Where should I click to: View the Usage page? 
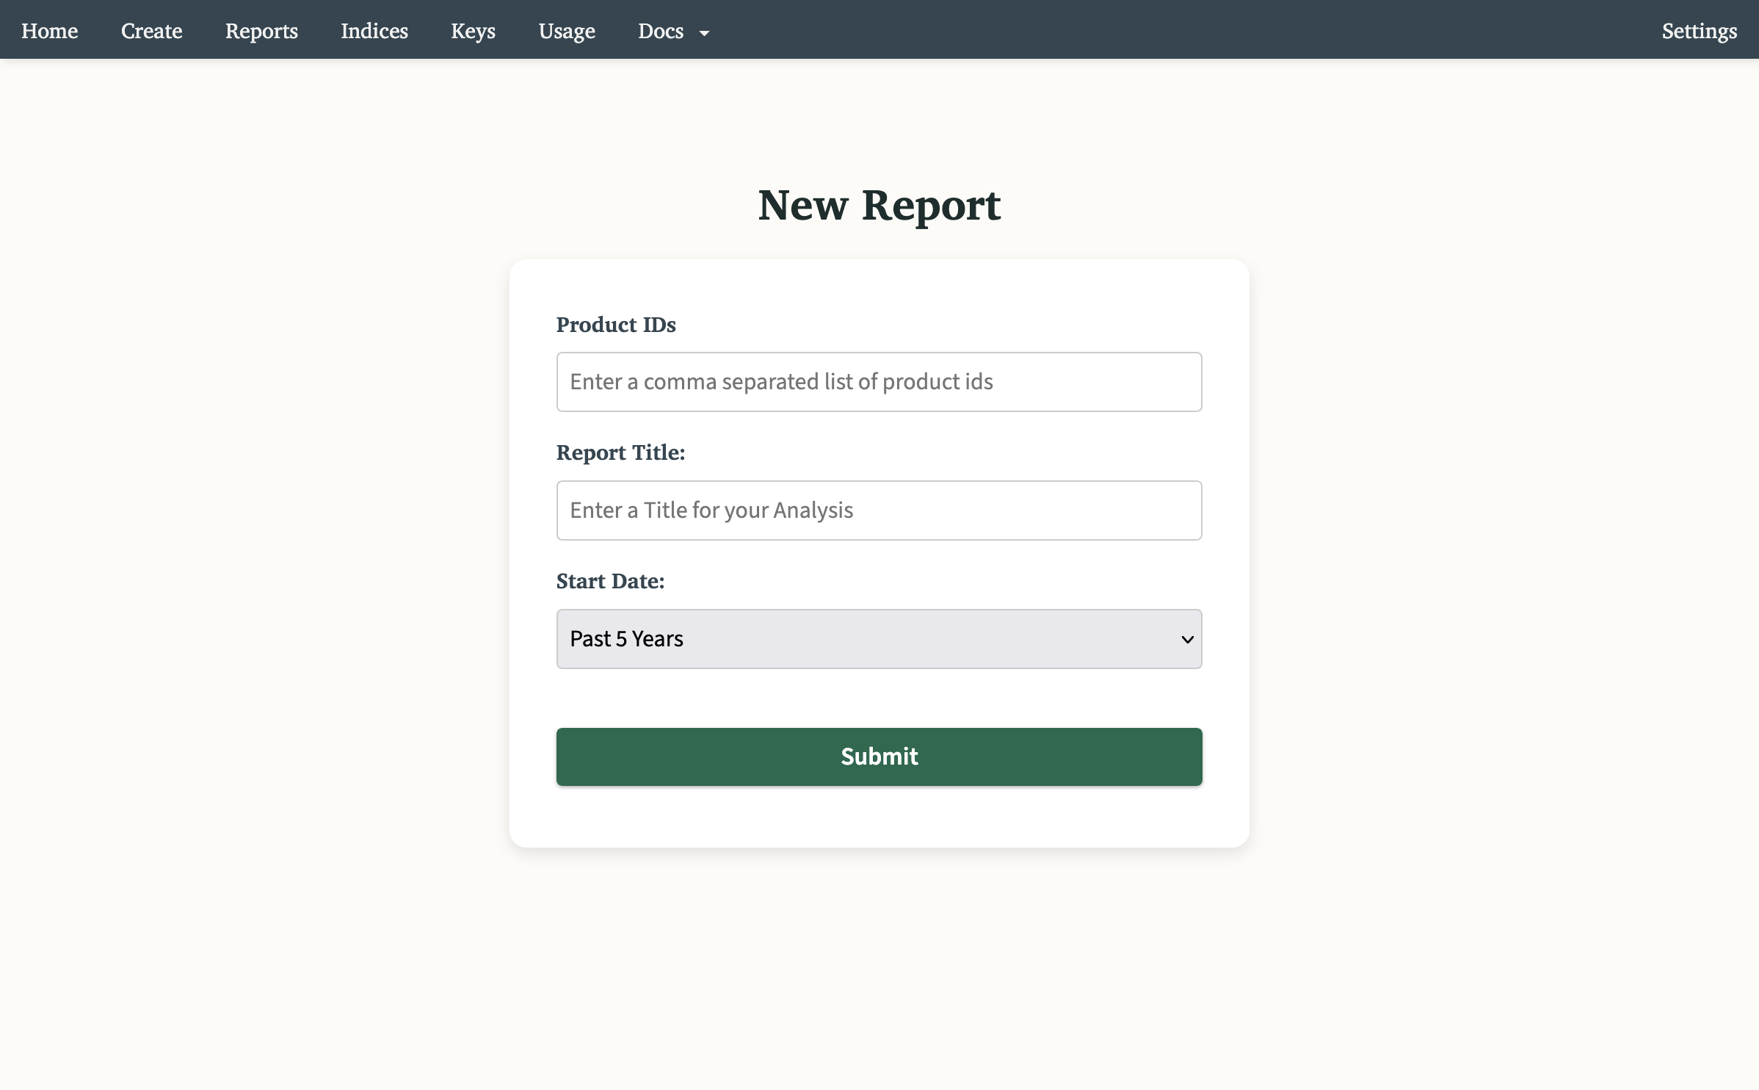point(566,31)
